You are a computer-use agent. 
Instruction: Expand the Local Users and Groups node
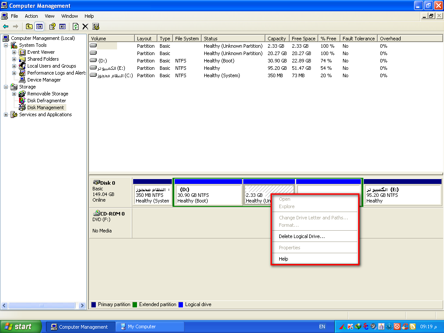14,66
